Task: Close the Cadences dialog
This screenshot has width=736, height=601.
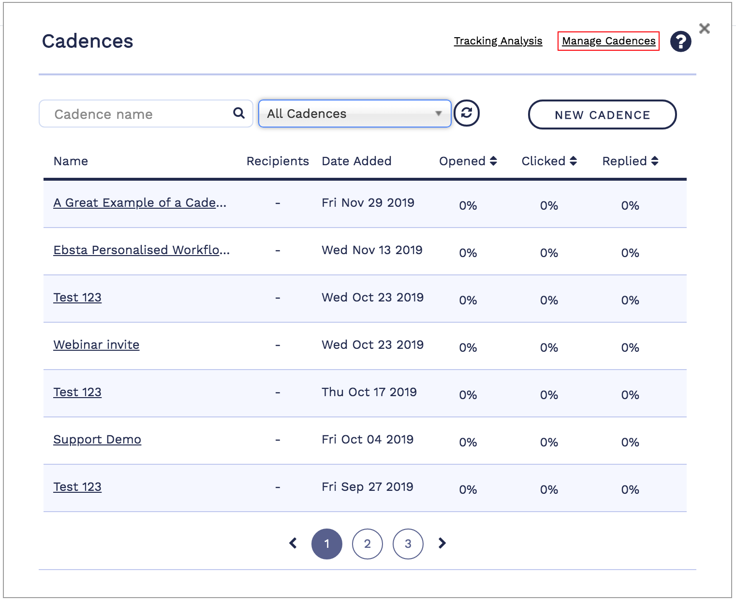Action: point(705,29)
